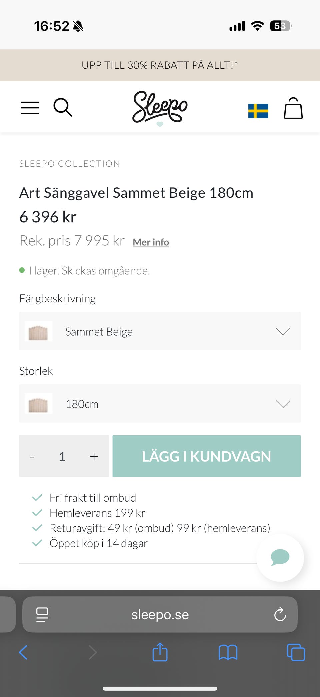Image resolution: width=320 pixels, height=697 pixels.
Task: Click LÄGG I KUNDVAGN button
Action: (206, 456)
